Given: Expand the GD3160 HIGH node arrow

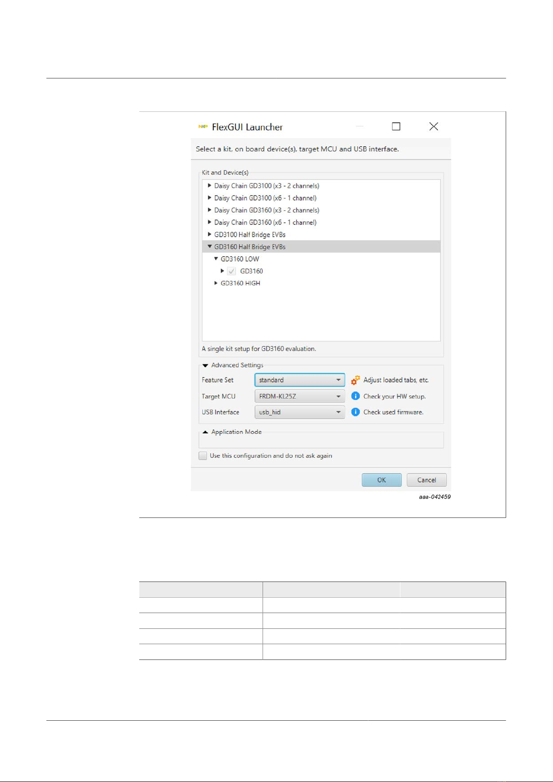Looking at the screenshot, I should (216, 283).
